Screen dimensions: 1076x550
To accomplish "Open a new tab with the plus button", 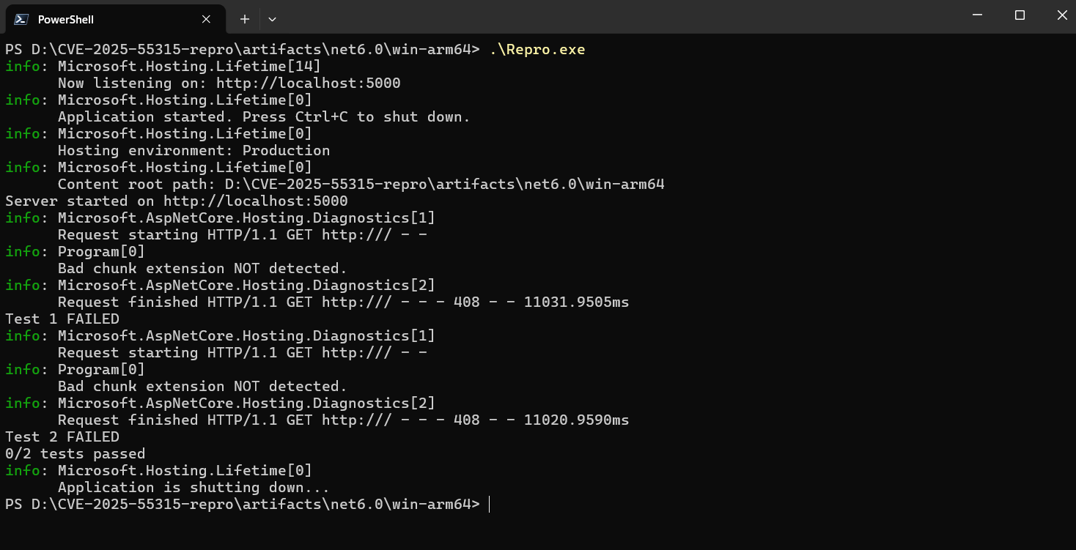I will pos(245,19).
